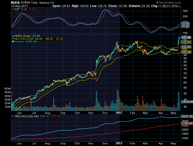
Task: Click the 70 price axis label
Action: [x=185, y=74]
